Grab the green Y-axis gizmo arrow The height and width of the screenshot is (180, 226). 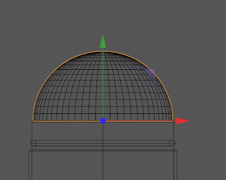point(103,41)
